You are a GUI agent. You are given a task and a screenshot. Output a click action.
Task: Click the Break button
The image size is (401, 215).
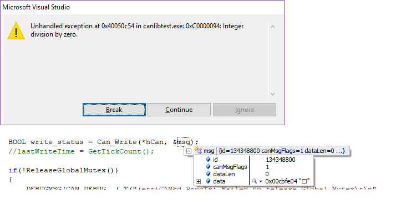(114, 110)
